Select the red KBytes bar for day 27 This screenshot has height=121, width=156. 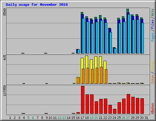click(128, 104)
